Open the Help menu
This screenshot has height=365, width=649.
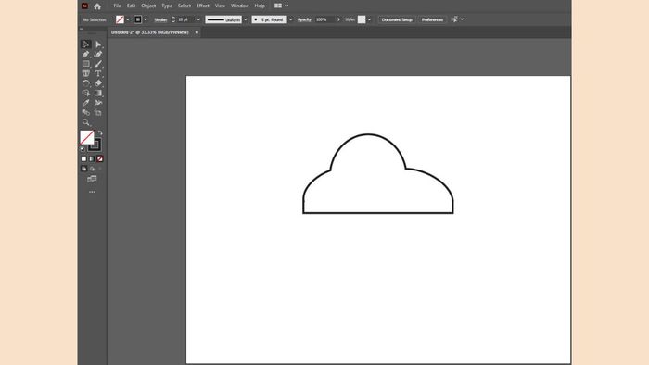coord(260,6)
